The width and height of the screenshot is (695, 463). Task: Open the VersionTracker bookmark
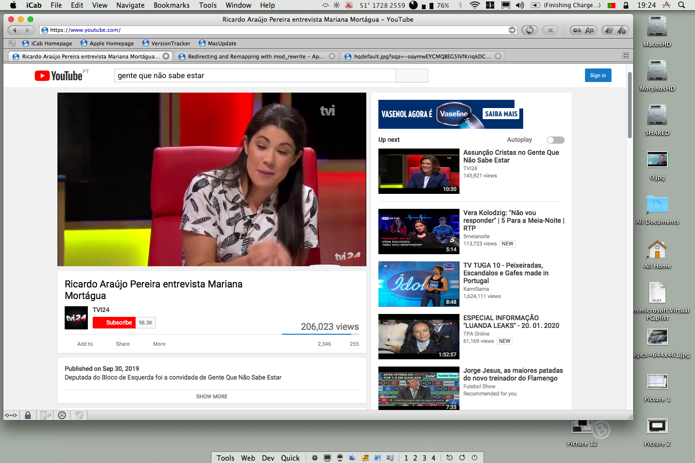pos(167,43)
